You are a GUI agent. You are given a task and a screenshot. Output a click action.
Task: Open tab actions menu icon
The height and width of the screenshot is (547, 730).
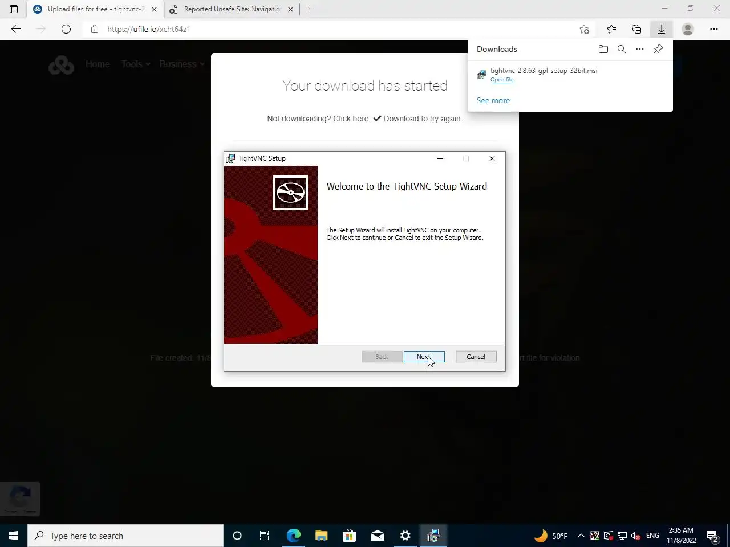click(x=14, y=9)
